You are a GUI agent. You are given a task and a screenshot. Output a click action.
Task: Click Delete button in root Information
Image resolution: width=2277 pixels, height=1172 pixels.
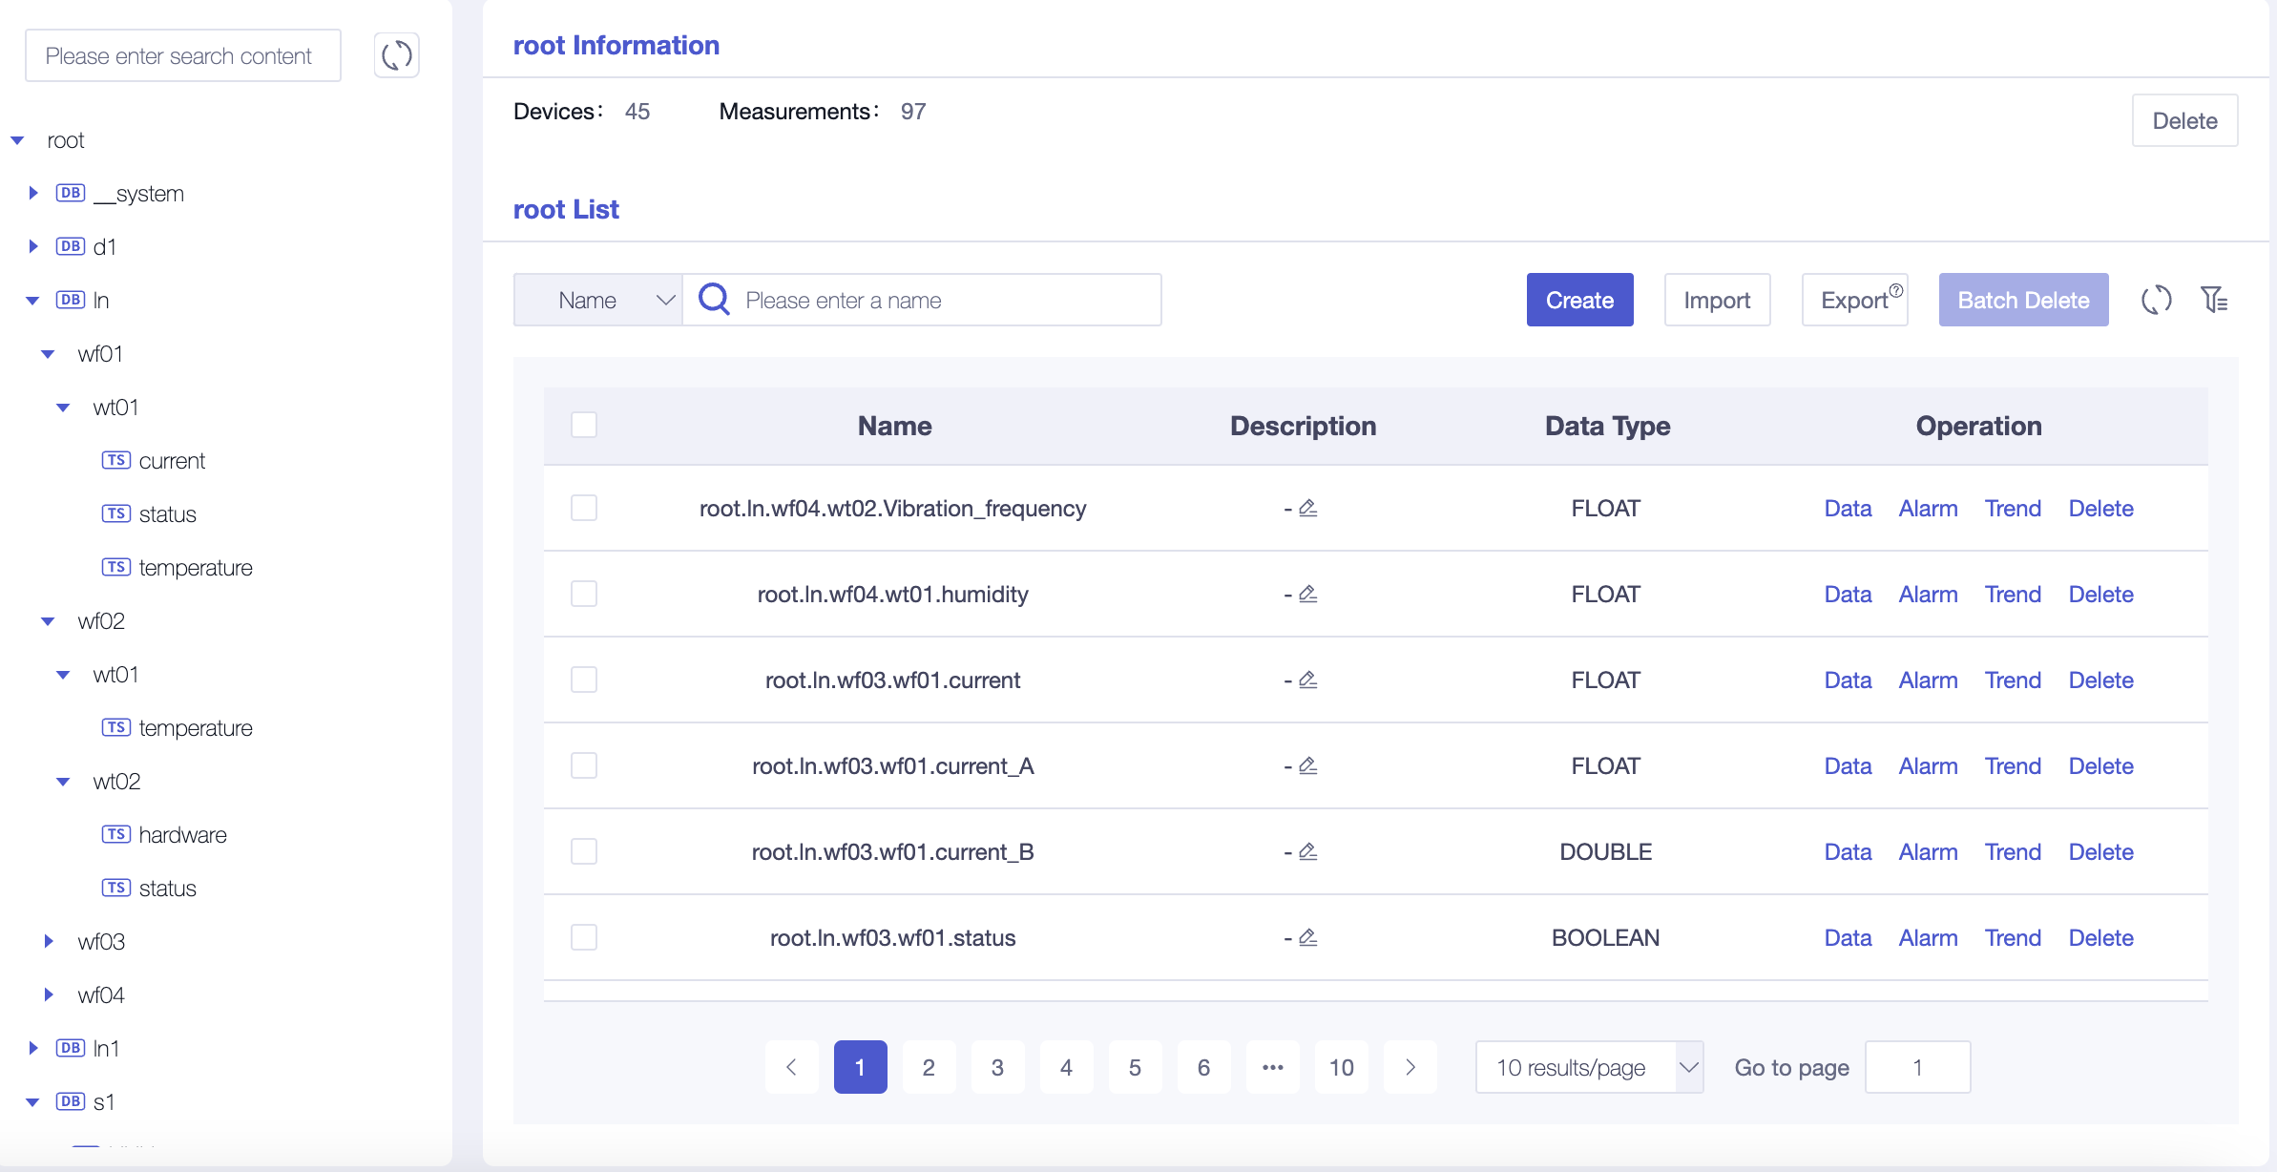tap(2184, 120)
